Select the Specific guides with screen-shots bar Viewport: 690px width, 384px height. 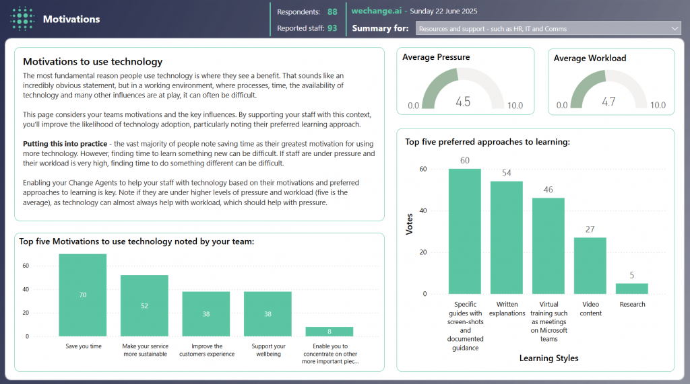[x=465, y=231]
